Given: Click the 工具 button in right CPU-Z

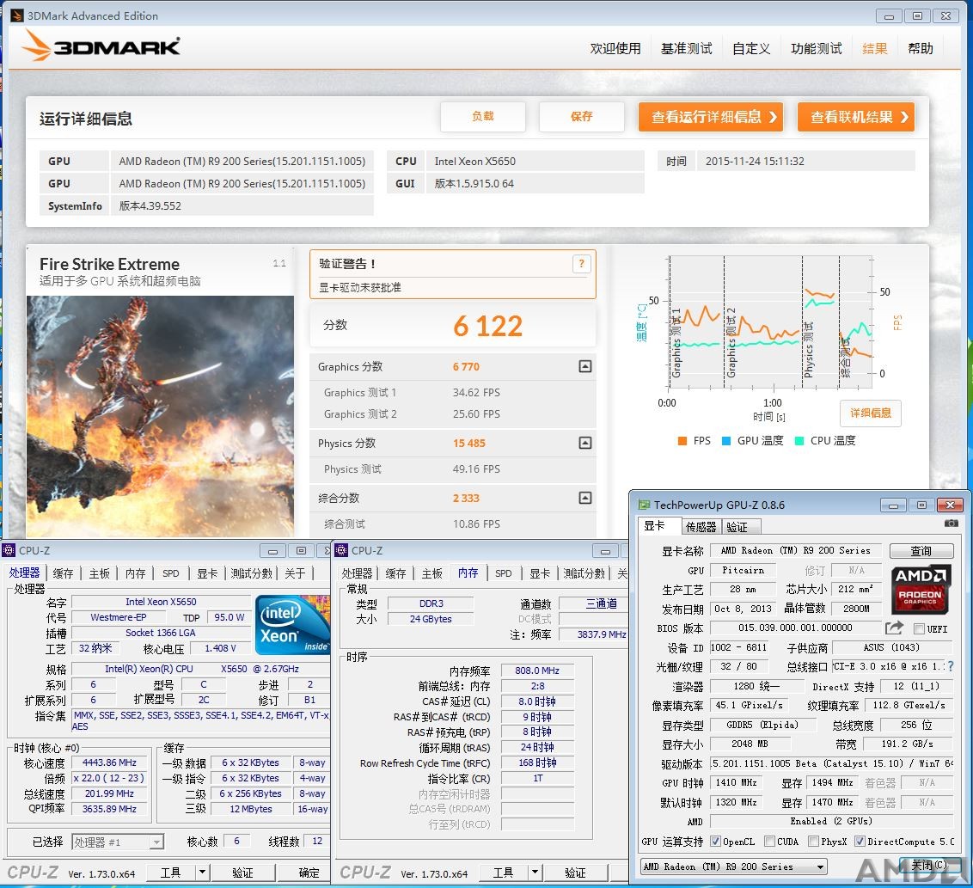Looking at the screenshot, I should [x=503, y=873].
